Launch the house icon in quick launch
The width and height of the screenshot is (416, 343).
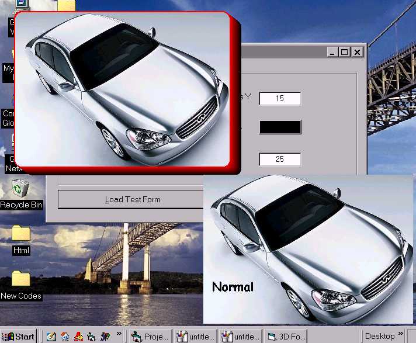tap(65, 337)
